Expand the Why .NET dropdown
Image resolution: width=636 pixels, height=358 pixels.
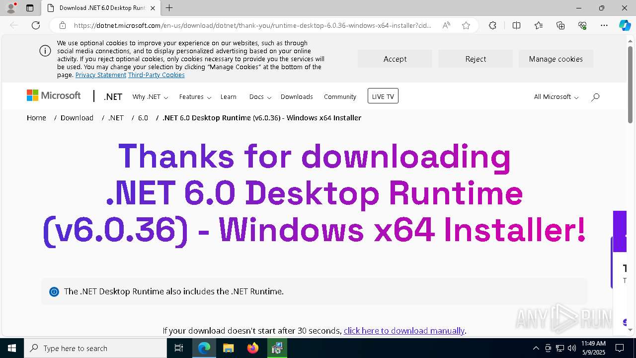point(150,97)
